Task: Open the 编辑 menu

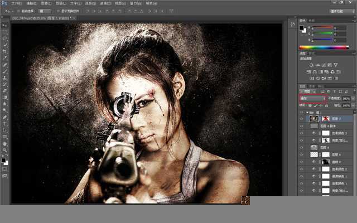Action: pyautogui.click(x=32, y=3)
